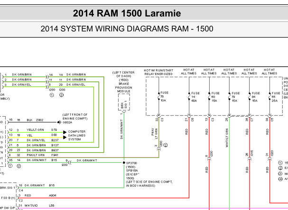The image size is (288, 210).
Task: Click the 'FUSE 76 10A' label
Action: [164, 97]
